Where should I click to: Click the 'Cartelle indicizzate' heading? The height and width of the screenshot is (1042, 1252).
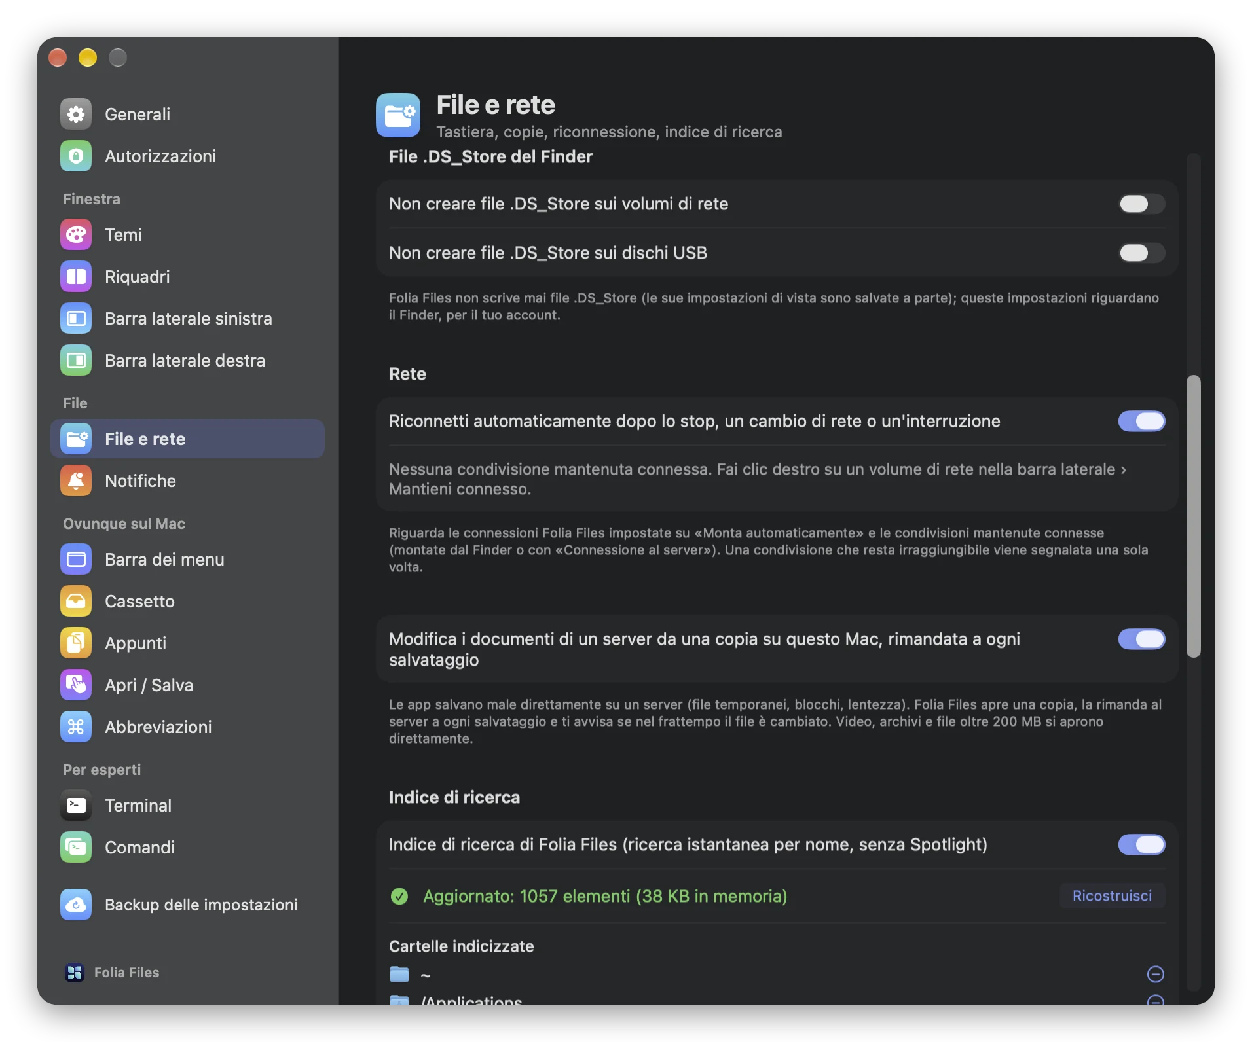[x=462, y=946]
